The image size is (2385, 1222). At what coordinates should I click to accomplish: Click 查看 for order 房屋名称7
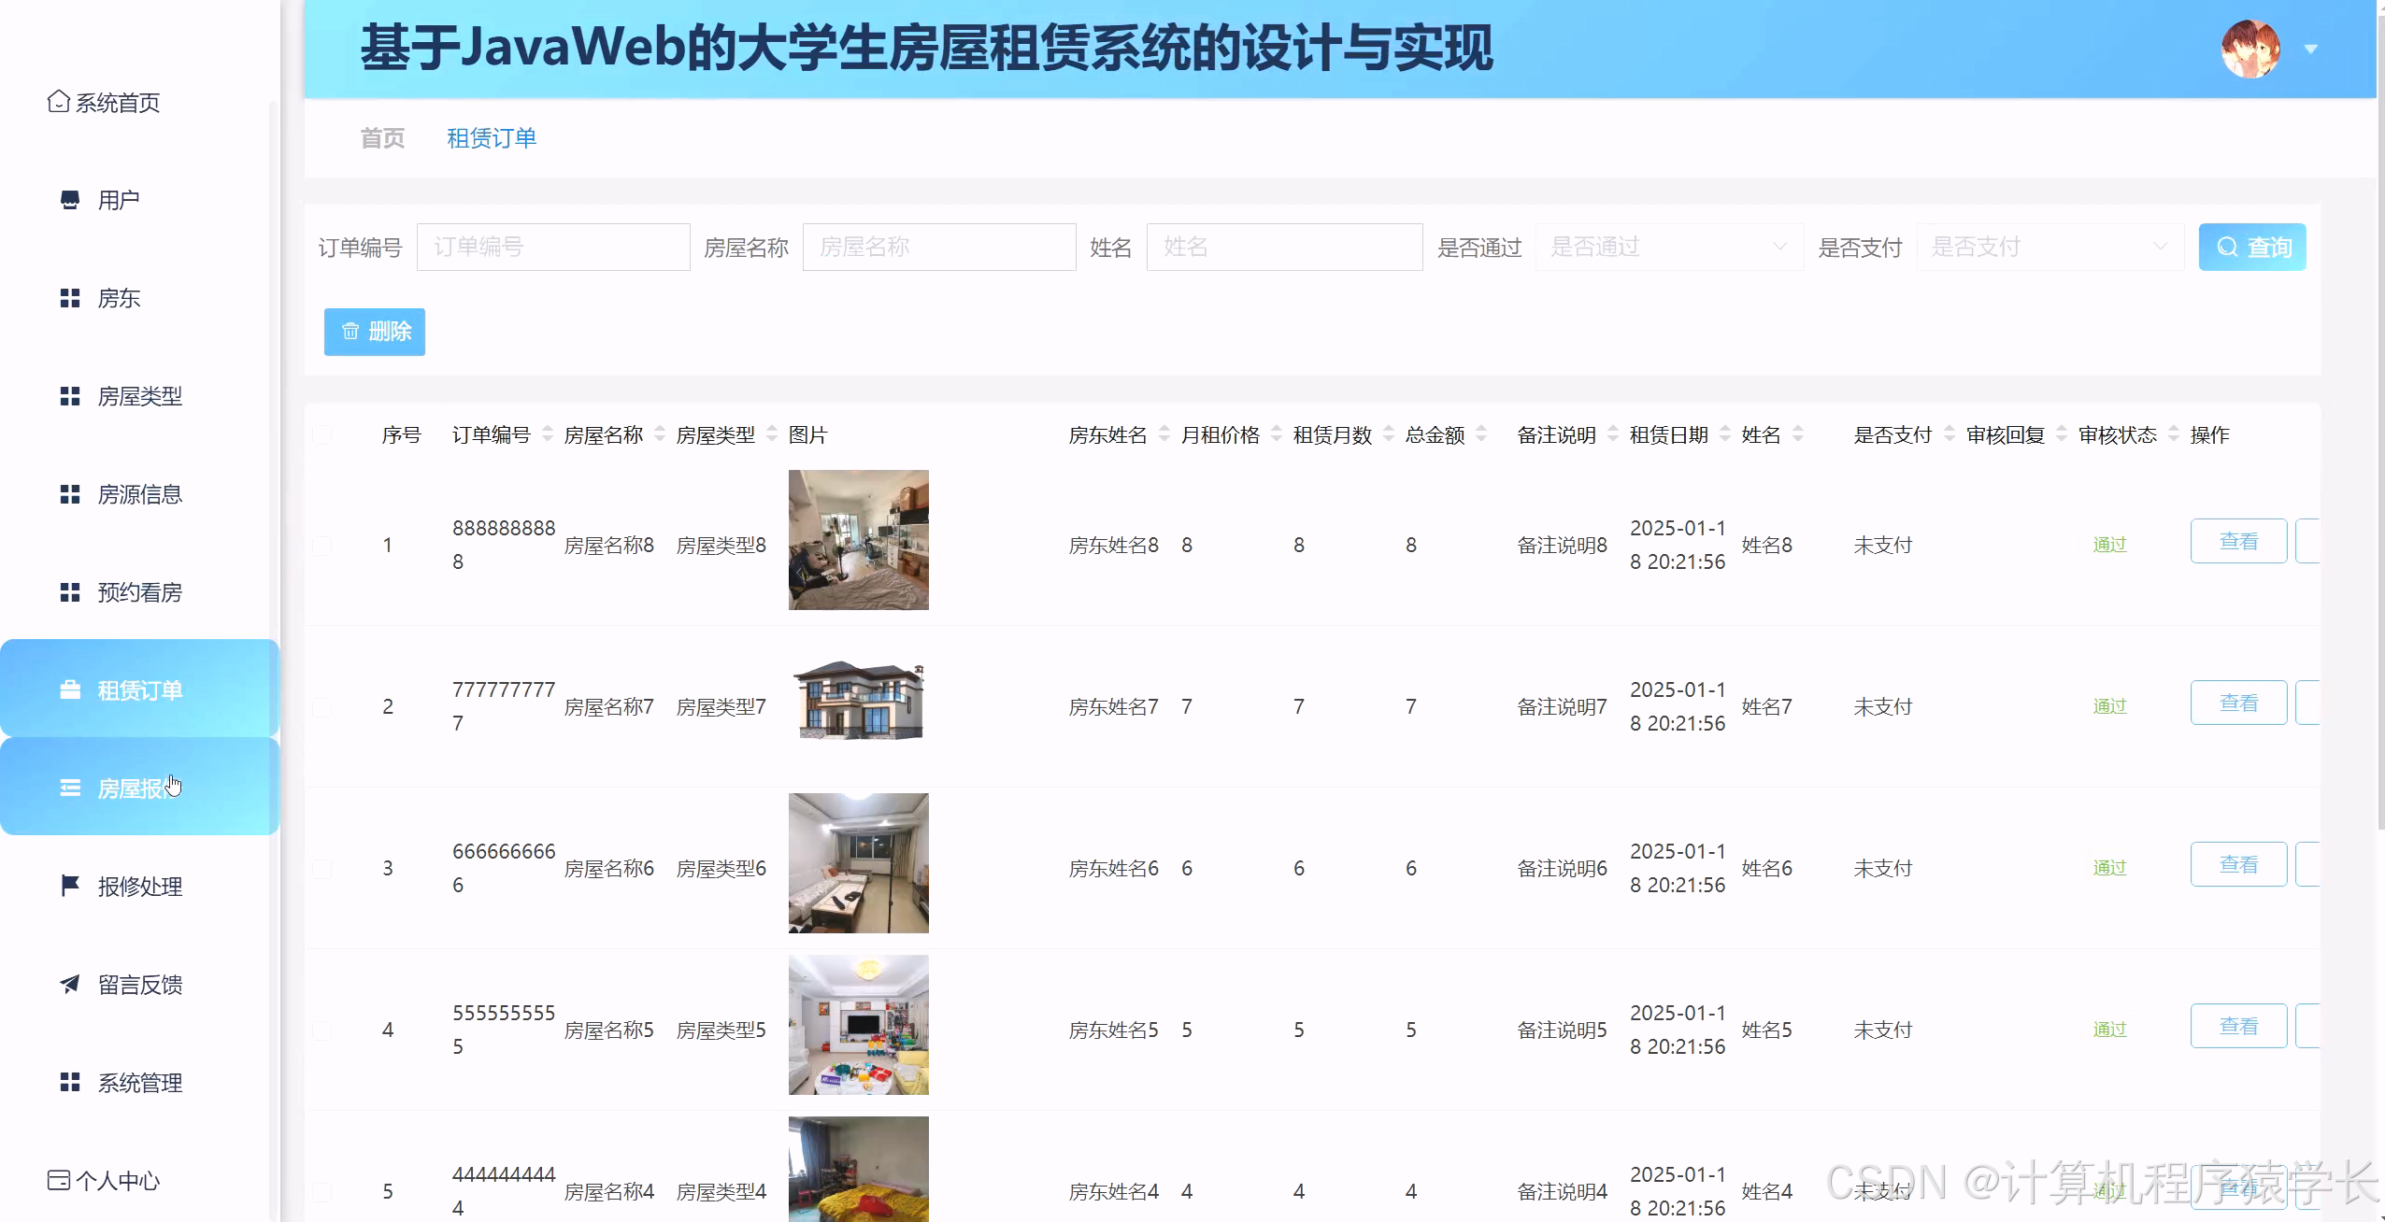tap(2238, 703)
